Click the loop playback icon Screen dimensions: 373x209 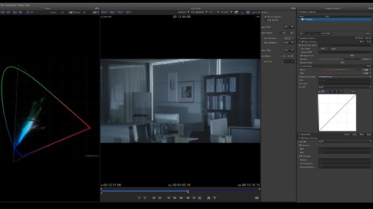[199, 198]
